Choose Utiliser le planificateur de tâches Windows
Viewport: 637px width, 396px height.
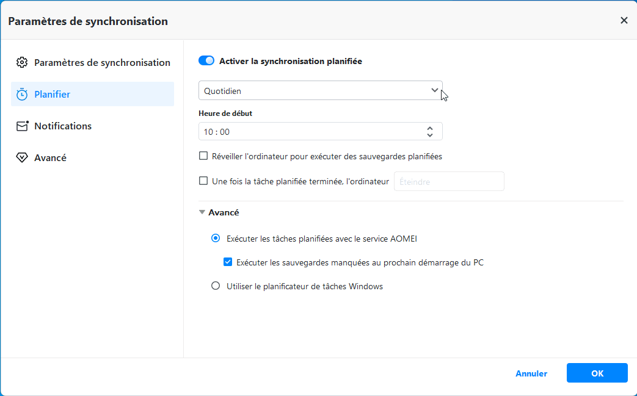coord(215,286)
